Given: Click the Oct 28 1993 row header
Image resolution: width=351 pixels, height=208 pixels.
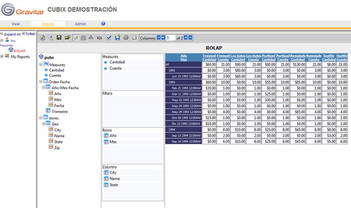Looking at the screenshot, I should (x=184, y=118).
